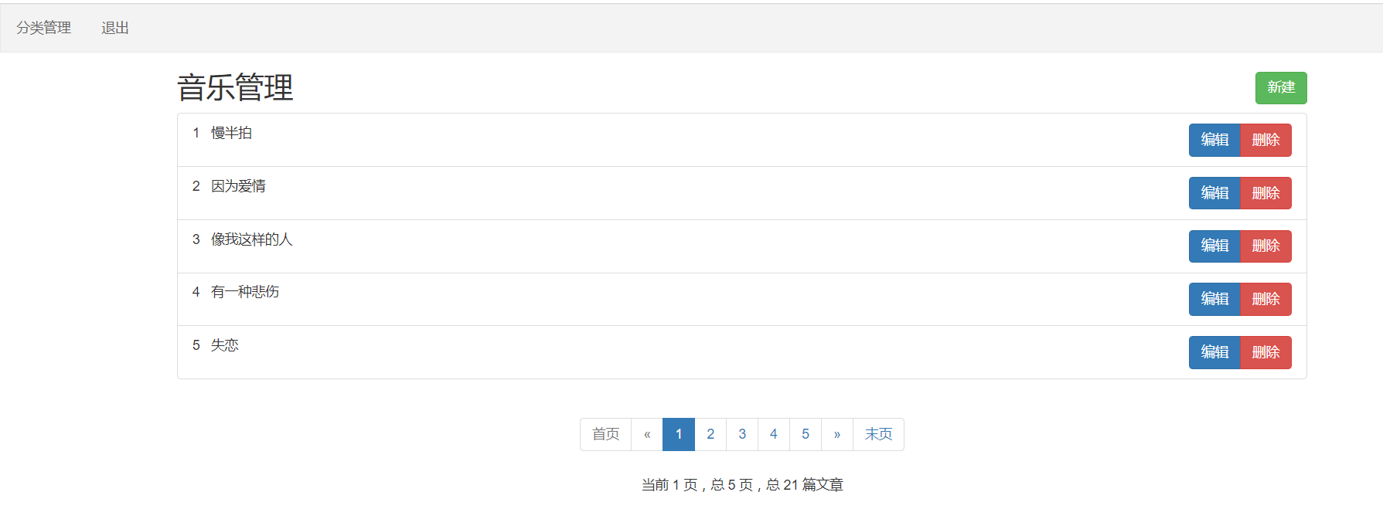Delete the song 有一种悲伤
The image size is (1383, 526).
point(1265,299)
